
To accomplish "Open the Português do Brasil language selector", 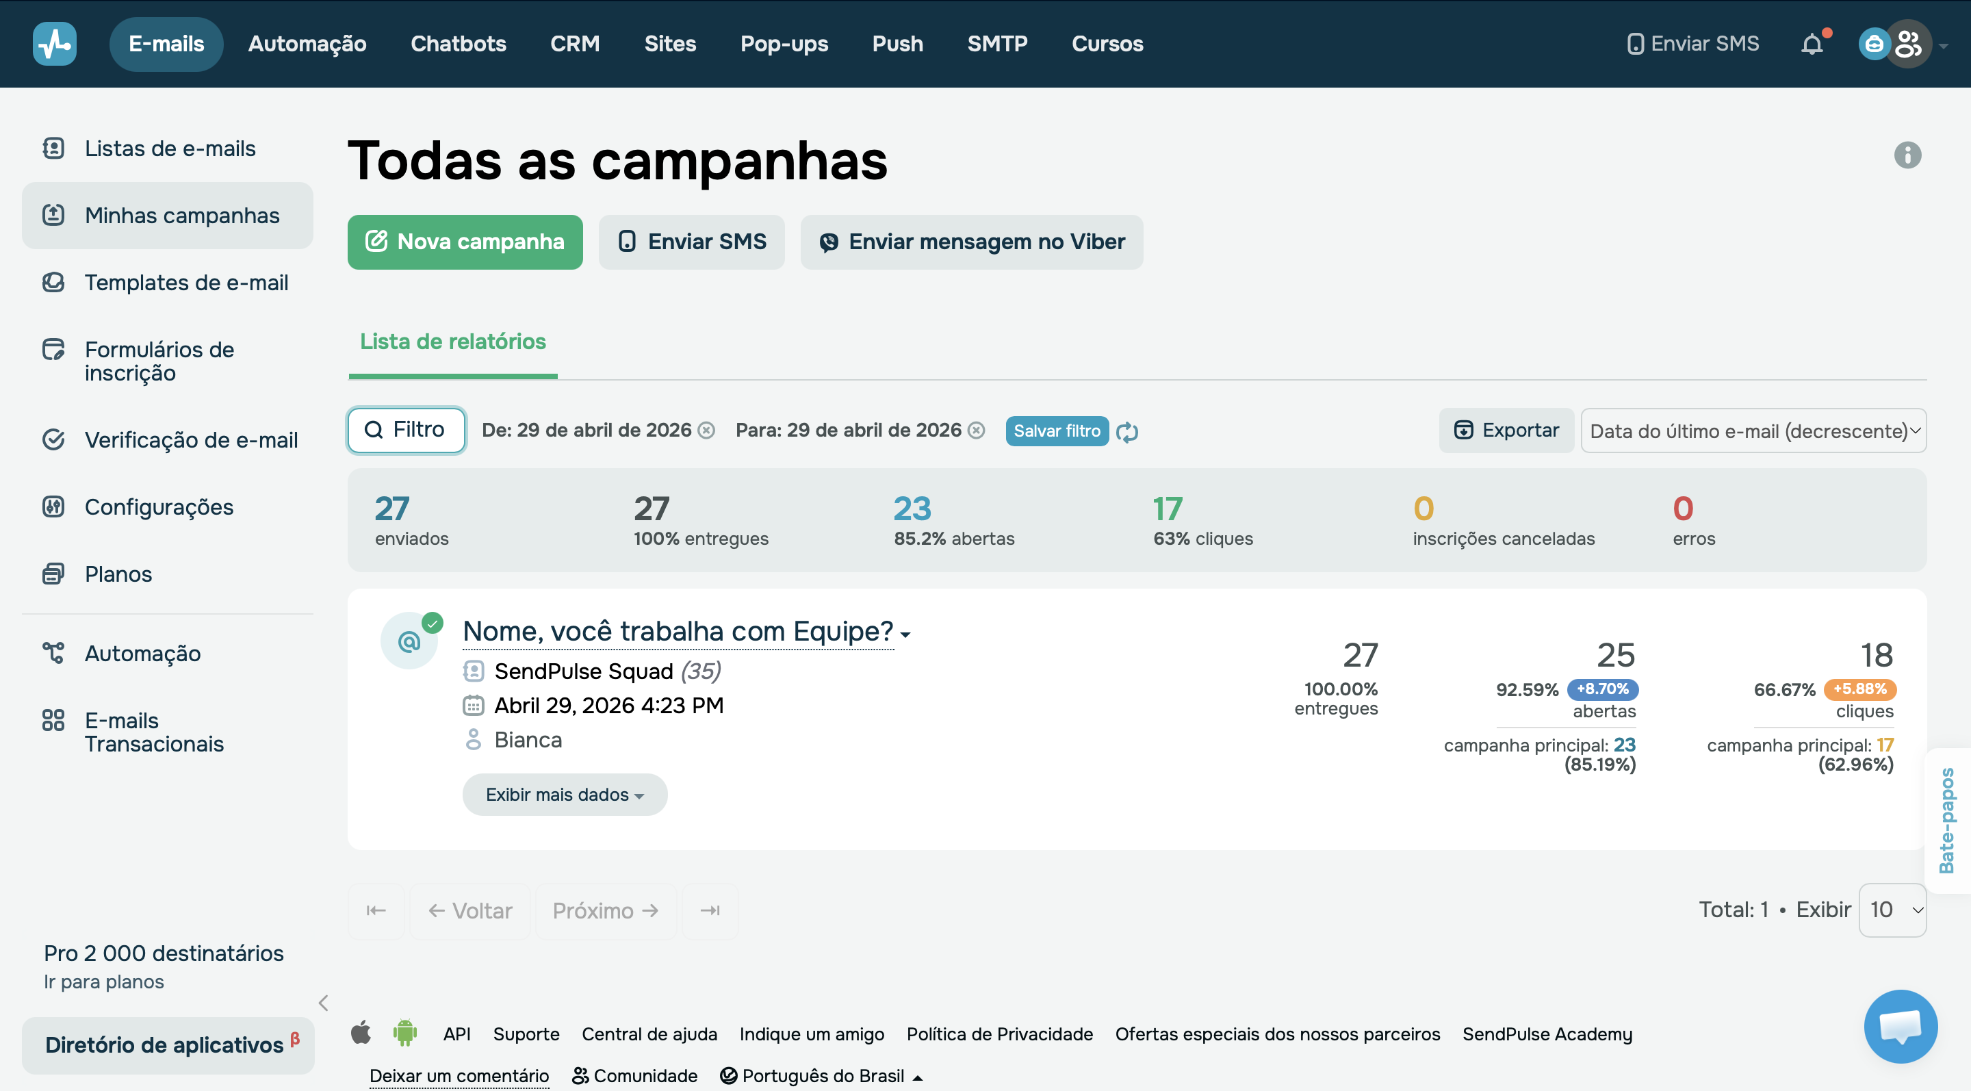I will pos(821,1076).
